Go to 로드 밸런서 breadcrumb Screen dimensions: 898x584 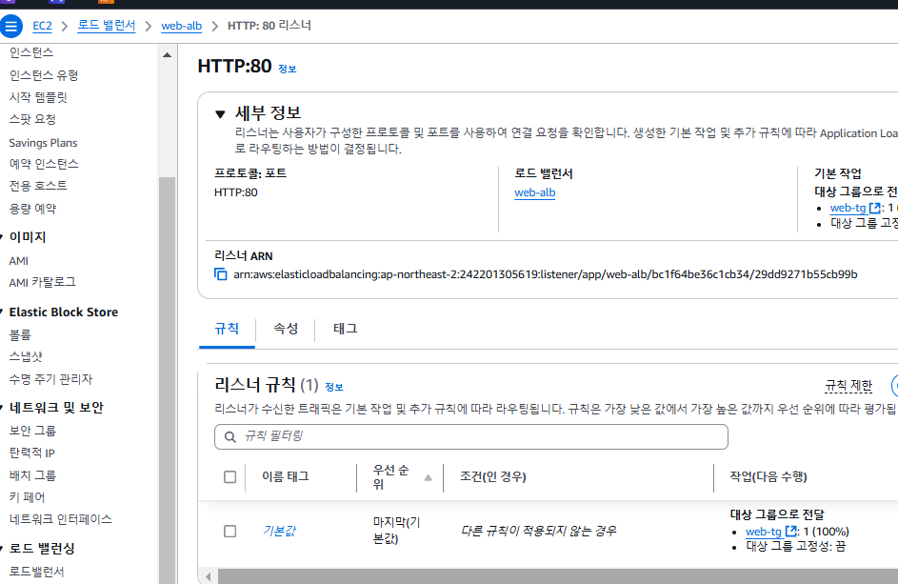click(107, 26)
